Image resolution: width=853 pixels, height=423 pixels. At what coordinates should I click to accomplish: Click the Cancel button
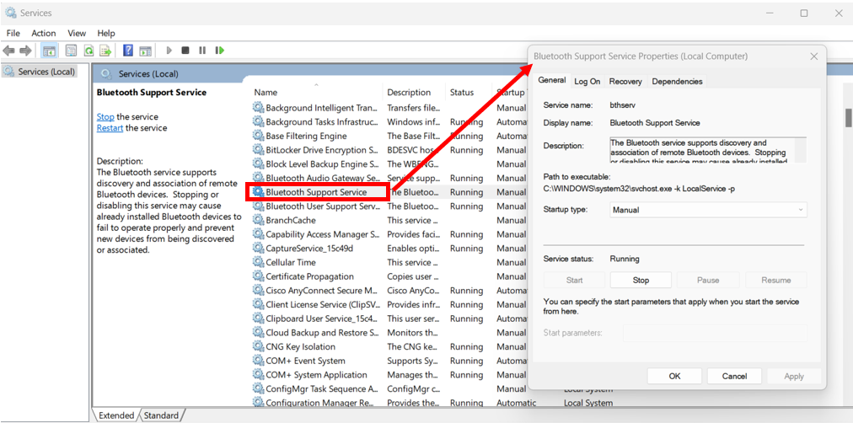[734, 376]
